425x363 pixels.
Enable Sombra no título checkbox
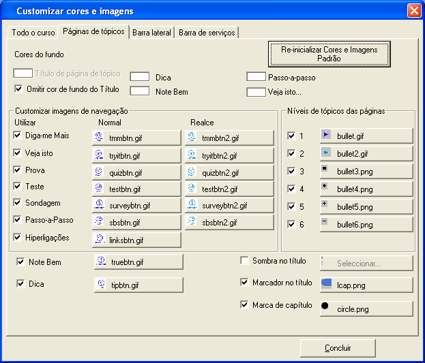(x=246, y=260)
